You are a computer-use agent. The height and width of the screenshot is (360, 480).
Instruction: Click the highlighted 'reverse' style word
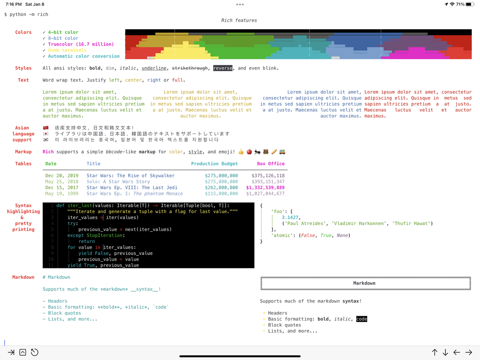pos(223,68)
